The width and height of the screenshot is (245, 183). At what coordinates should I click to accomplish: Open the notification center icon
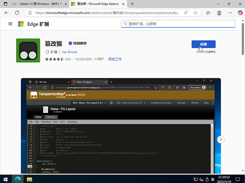click(x=238, y=179)
